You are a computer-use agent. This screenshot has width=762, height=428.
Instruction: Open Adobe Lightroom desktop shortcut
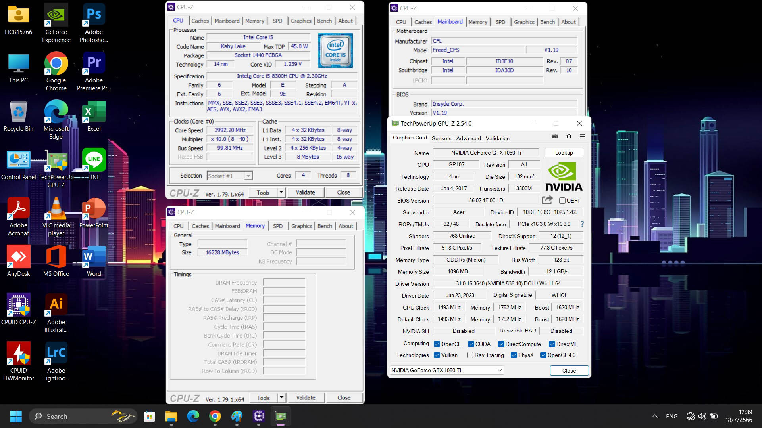click(56, 361)
